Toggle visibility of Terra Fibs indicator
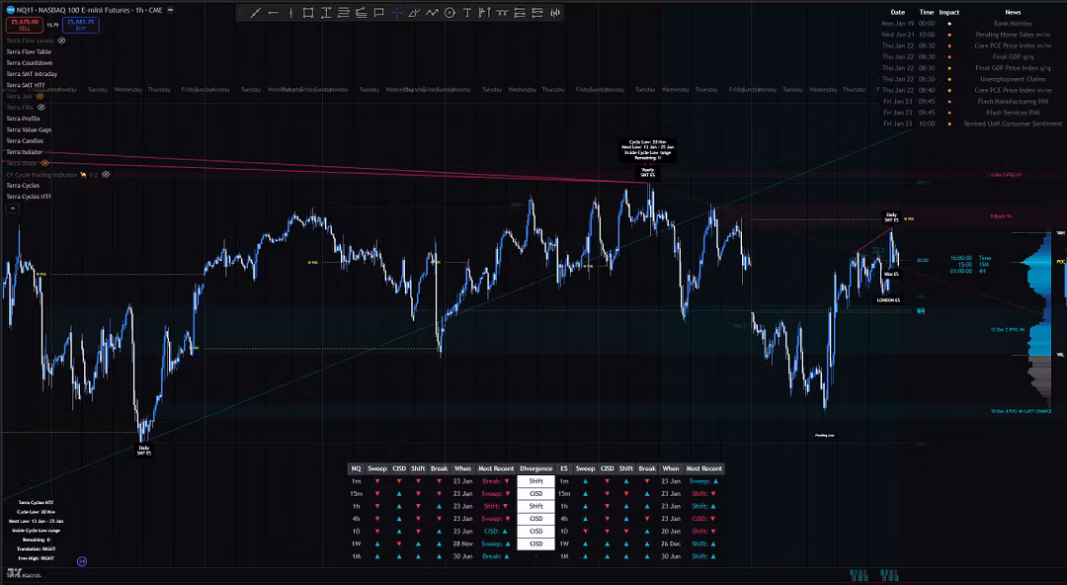Image resolution: width=1067 pixels, height=585 pixels. (41, 107)
